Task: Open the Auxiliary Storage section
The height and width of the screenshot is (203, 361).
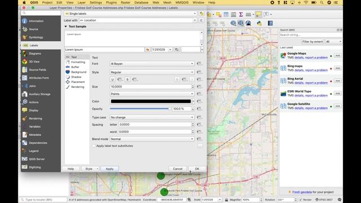Action: 41,94
